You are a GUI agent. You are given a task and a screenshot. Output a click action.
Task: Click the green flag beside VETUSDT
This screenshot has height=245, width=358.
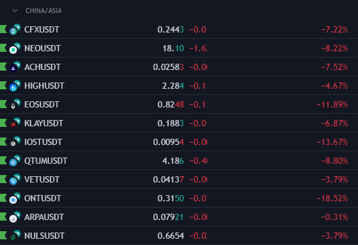[x=3, y=179]
